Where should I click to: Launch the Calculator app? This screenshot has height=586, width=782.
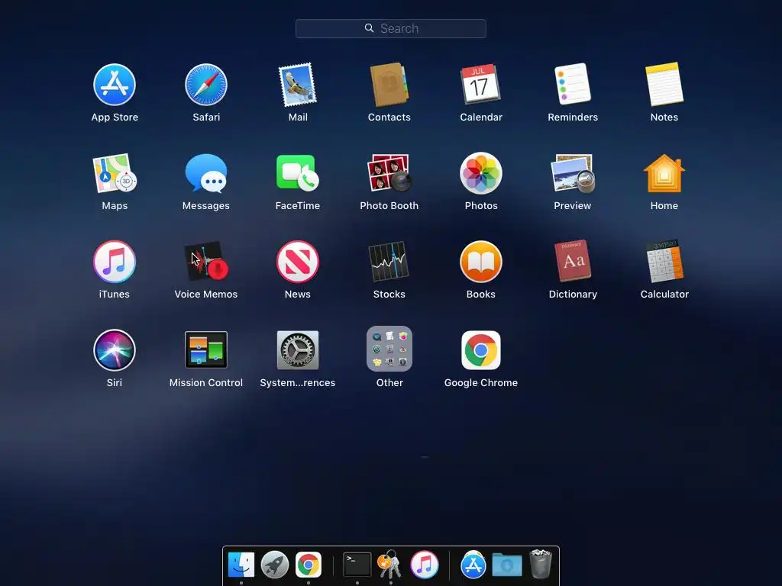tap(664, 261)
